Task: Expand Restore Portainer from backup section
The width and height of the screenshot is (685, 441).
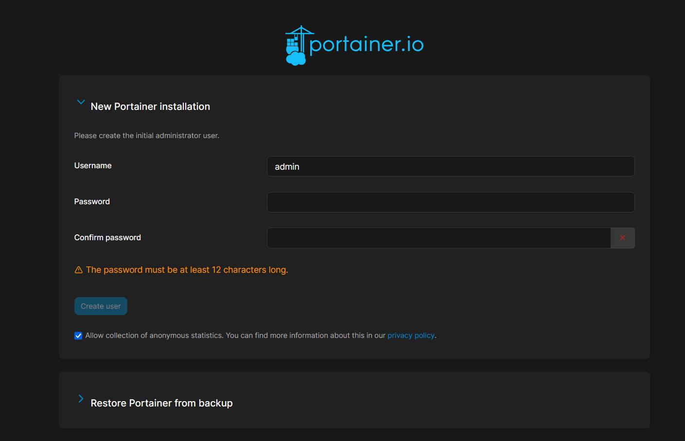Action: tap(81, 399)
